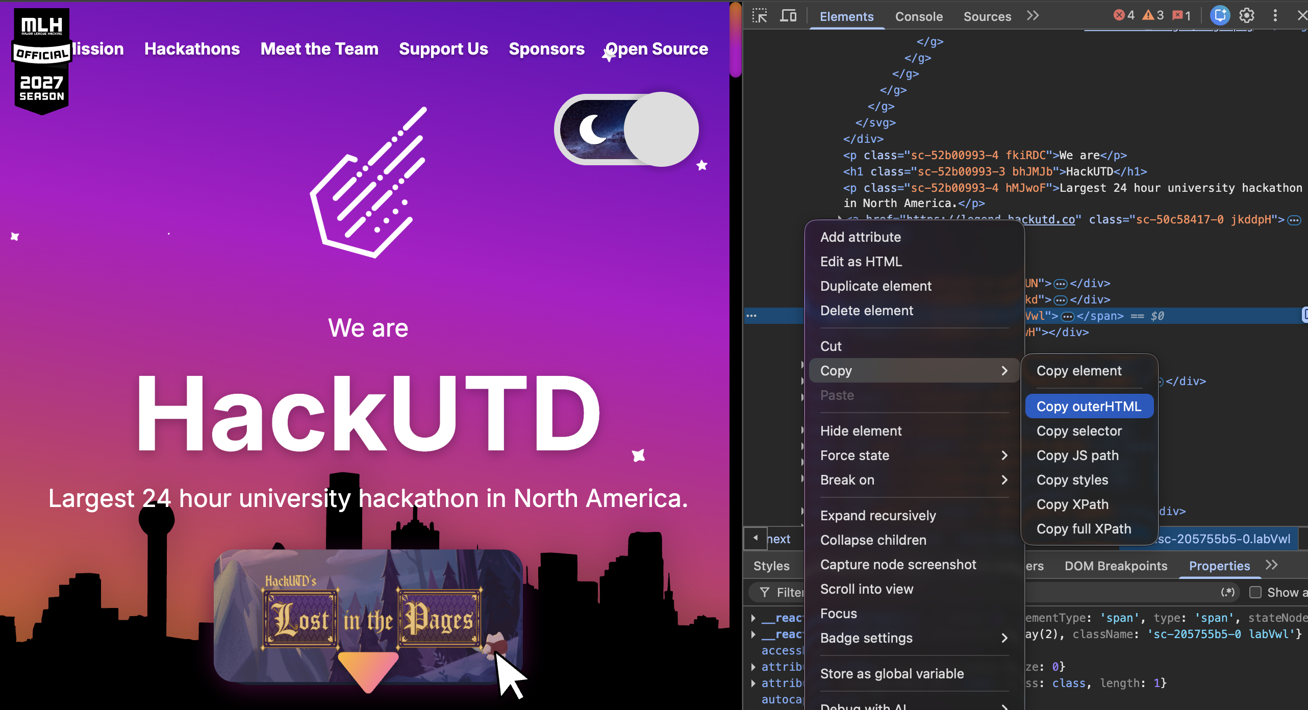The width and height of the screenshot is (1308, 710).
Task: Open the Badge settings submenu
Action: 914,638
